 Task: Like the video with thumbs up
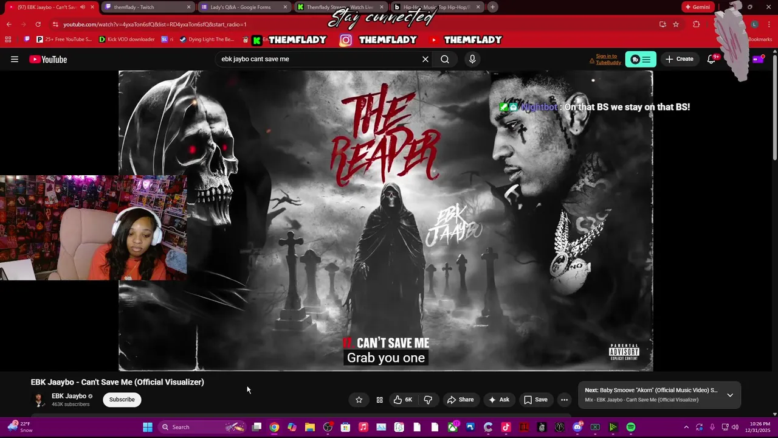(x=402, y=400)
